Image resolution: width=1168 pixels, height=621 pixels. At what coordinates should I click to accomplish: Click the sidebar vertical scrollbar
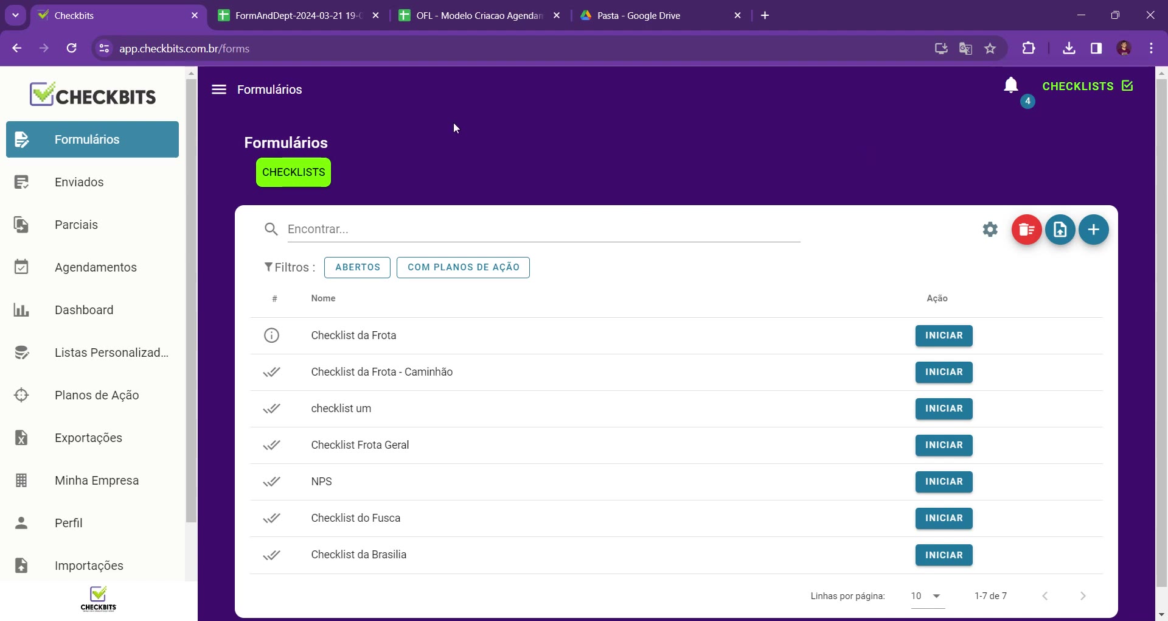pyautogui.click(x=192, y=301)
